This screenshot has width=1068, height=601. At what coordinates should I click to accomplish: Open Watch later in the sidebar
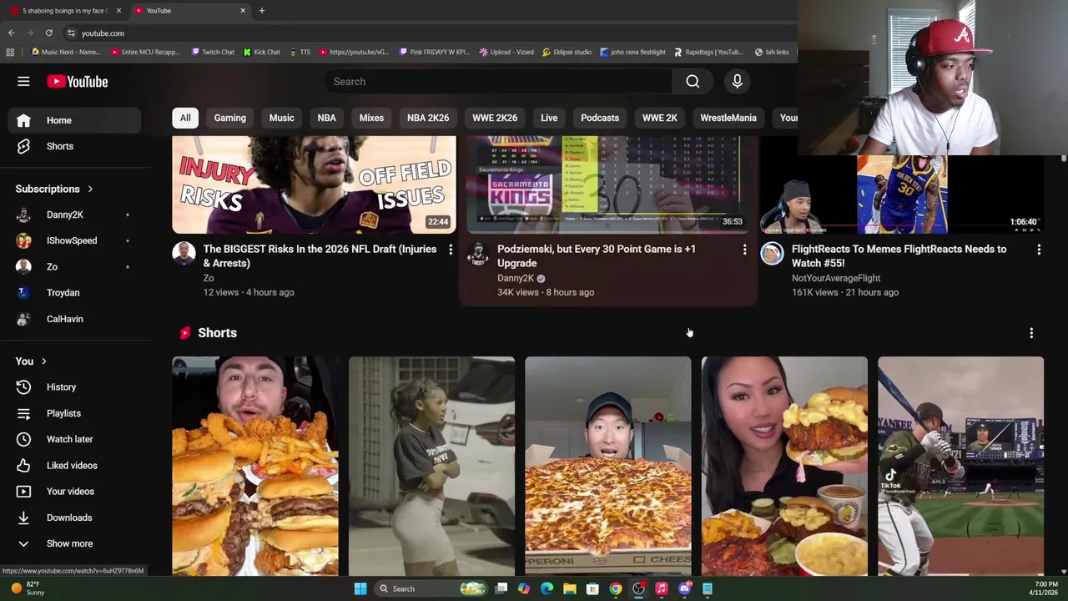tap(75, 439)
